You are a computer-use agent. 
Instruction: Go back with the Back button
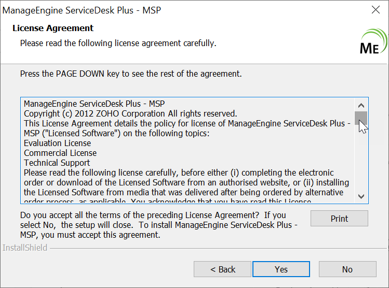[223, 269]
